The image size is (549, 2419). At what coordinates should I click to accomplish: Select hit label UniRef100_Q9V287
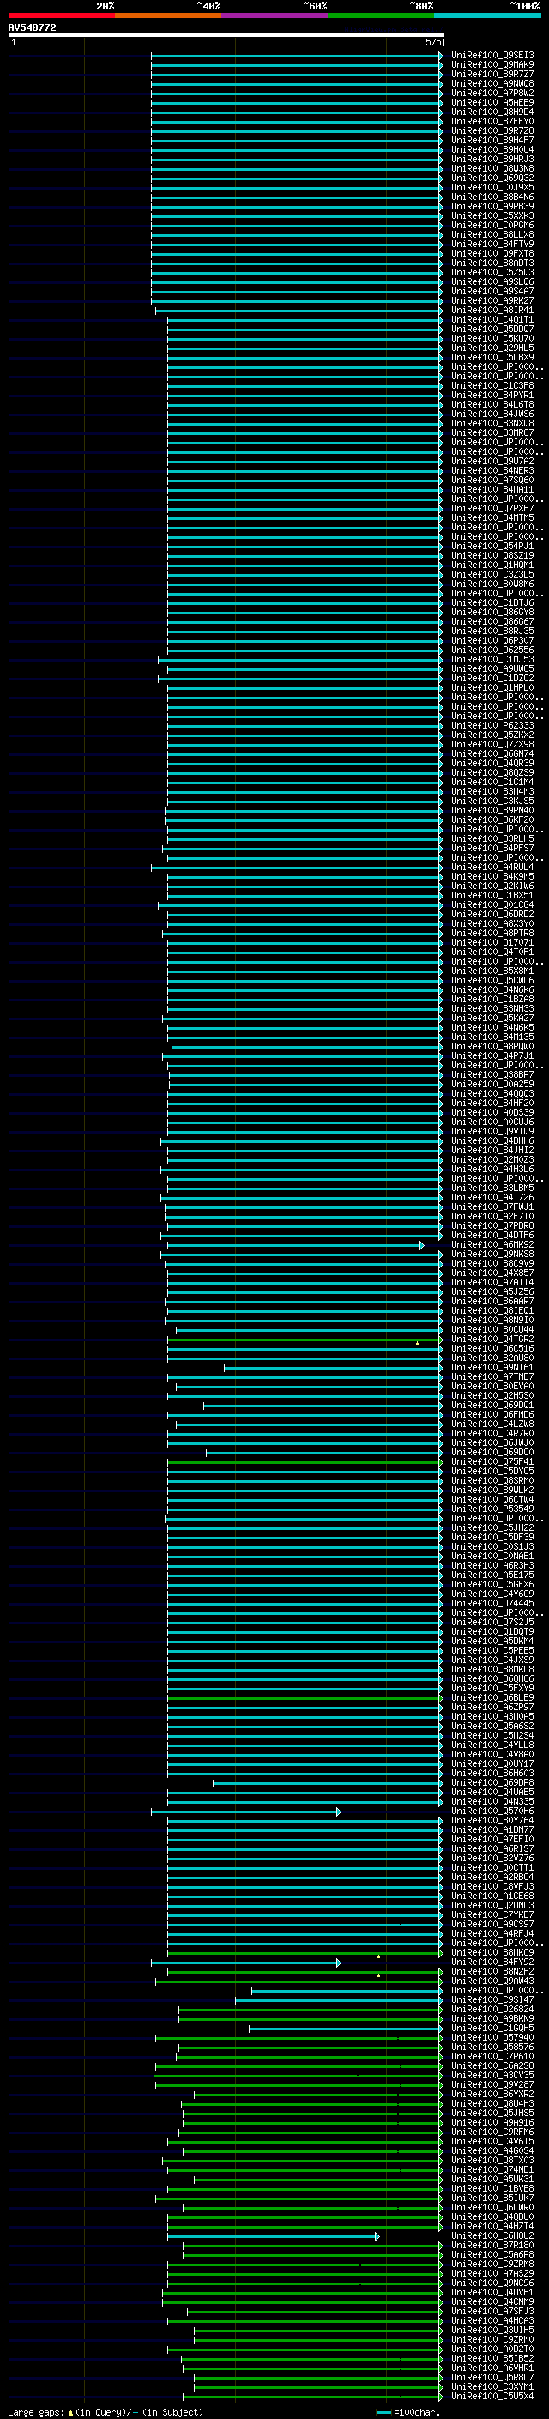(492, 2084)
